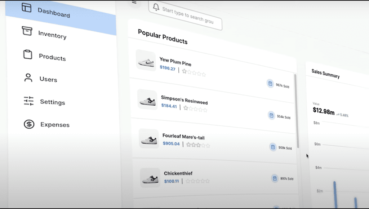Click the notification bell icon

point(156,7)
